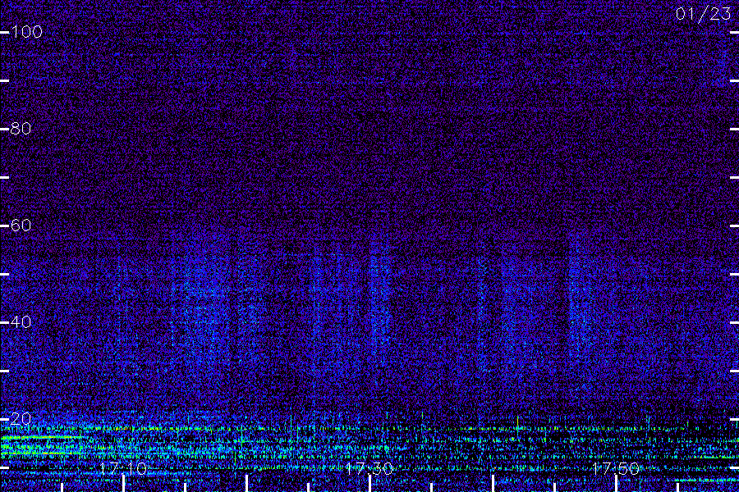Click the 40 frequency axis label
739x492 pixels.
point(21,322)
